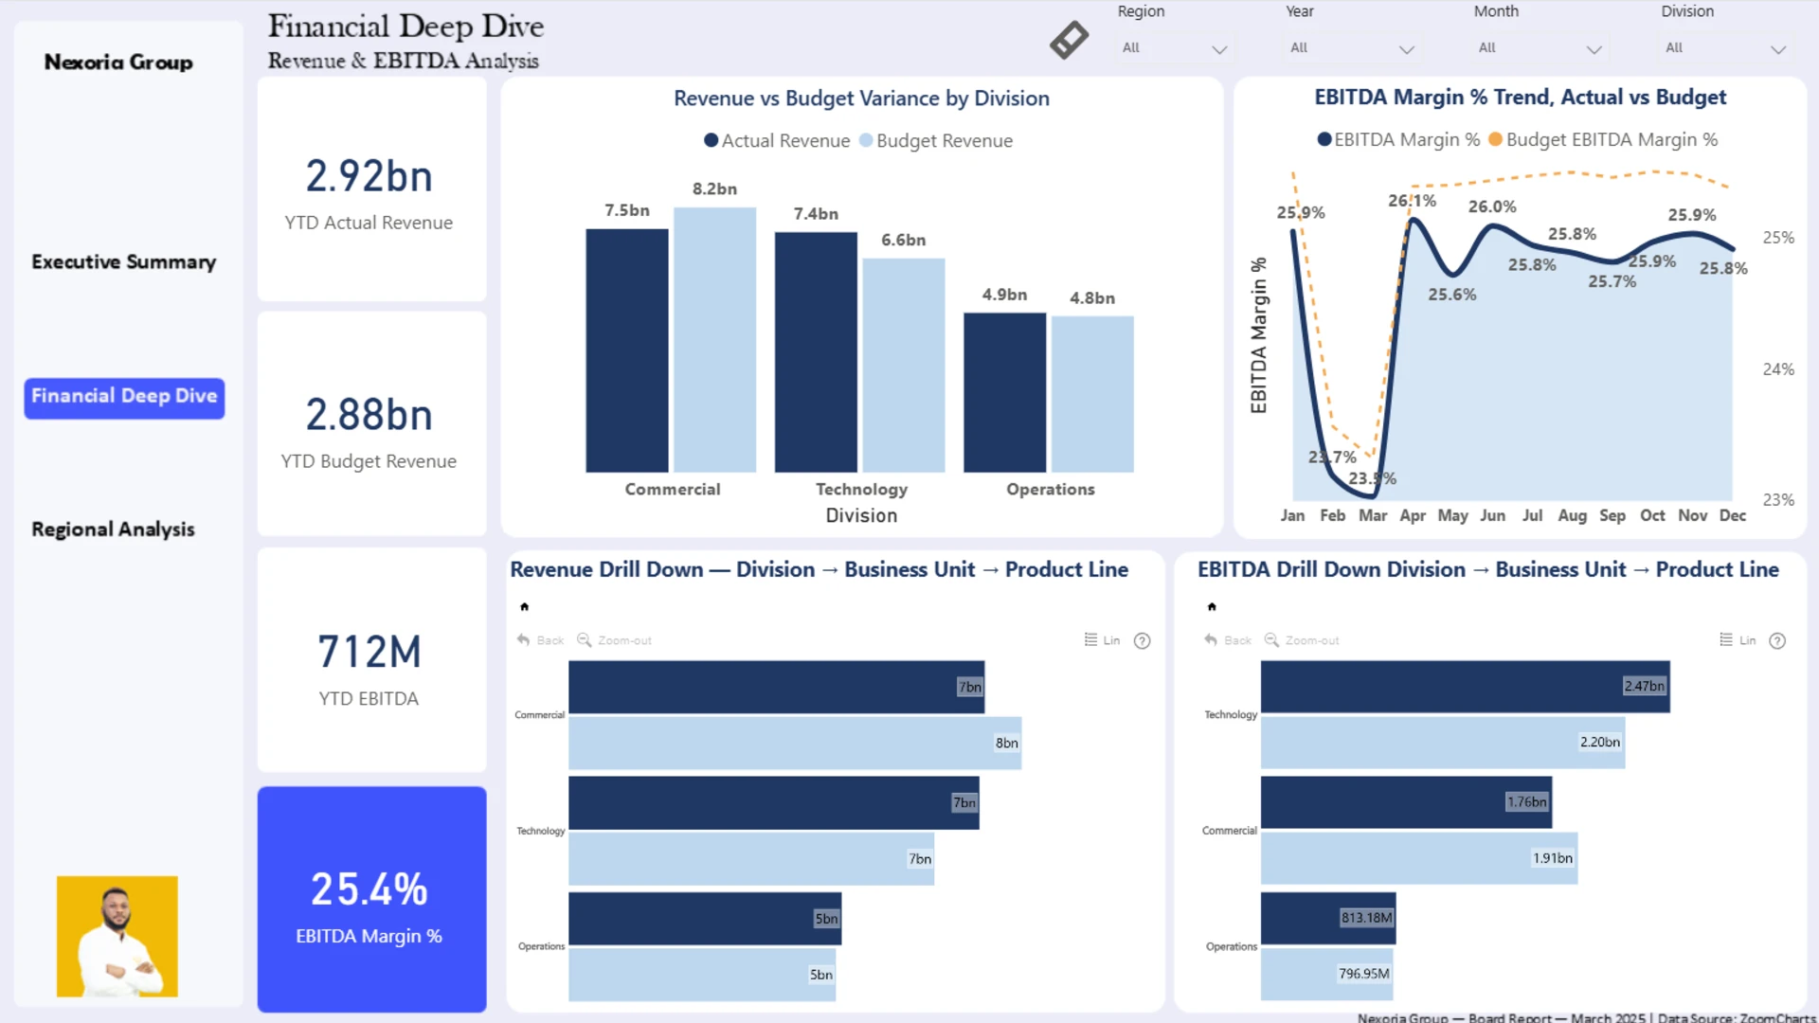Open help icon in Revenue Drill Down chart
The width and height of the screenshot is (1819, 1023).
(1143, 641)
